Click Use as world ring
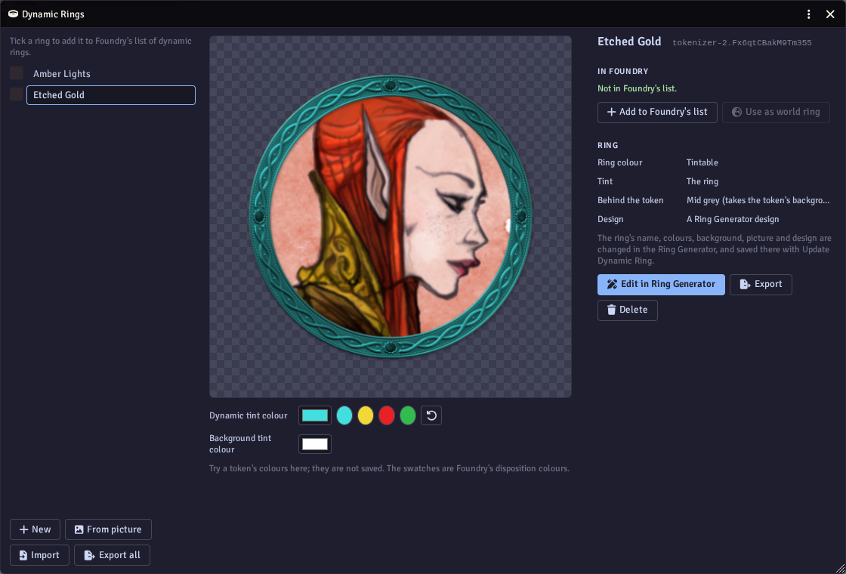 click(776, 113)
